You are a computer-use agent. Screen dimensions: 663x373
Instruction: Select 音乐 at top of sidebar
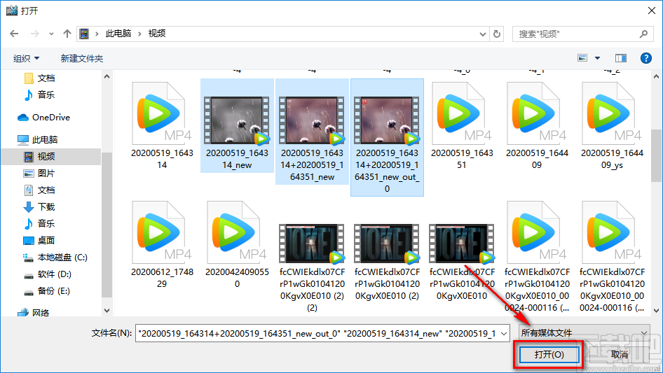pos(40,94)
